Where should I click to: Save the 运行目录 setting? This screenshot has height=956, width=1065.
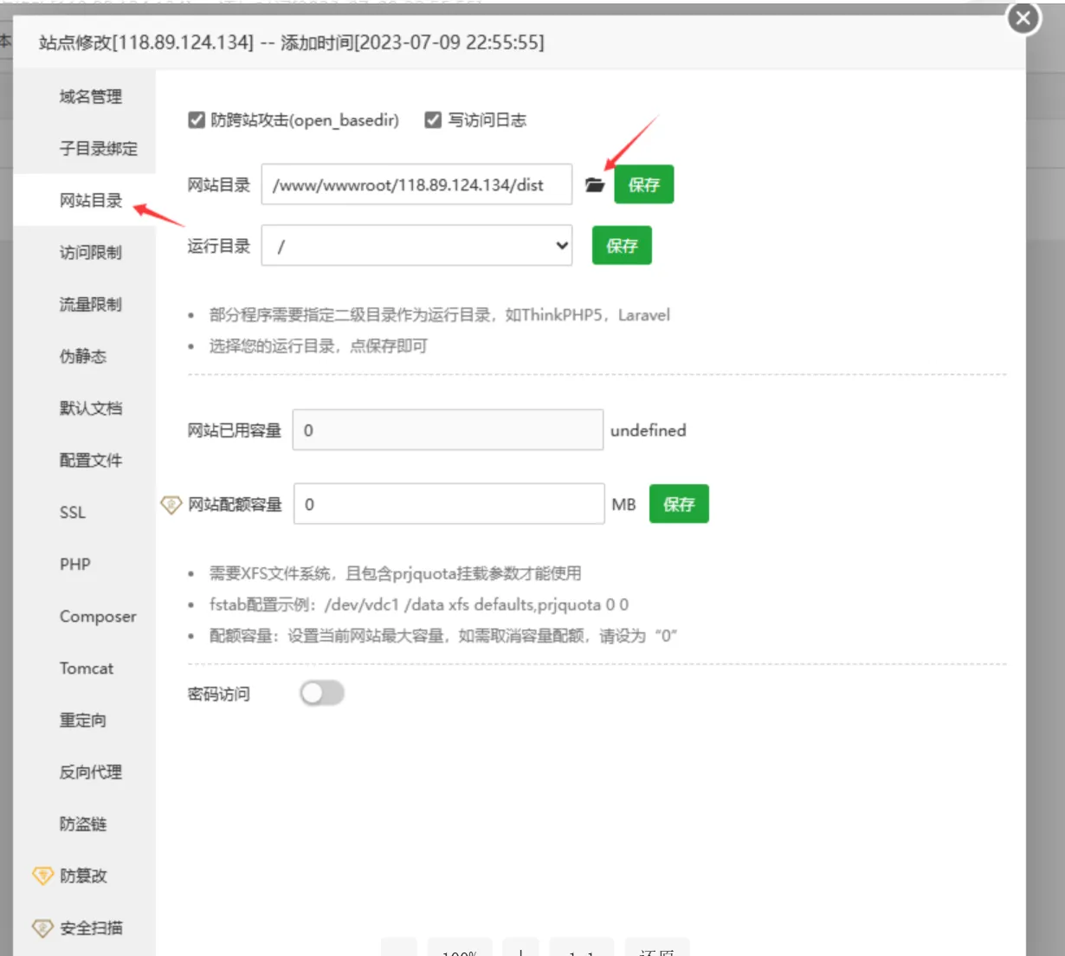[622, 245]
